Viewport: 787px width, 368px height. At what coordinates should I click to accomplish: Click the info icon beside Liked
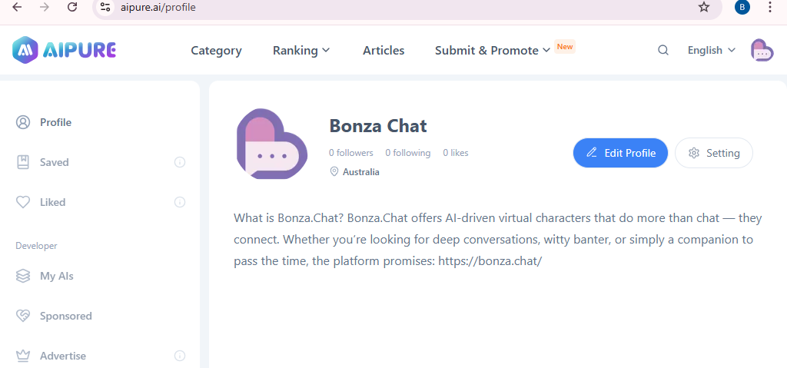(x=180, y=202)
